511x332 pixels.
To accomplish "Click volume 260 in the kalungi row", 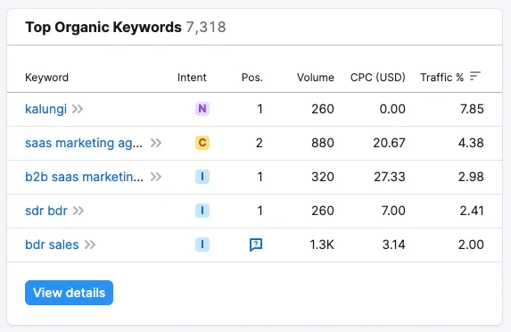I will pos(323,109).
